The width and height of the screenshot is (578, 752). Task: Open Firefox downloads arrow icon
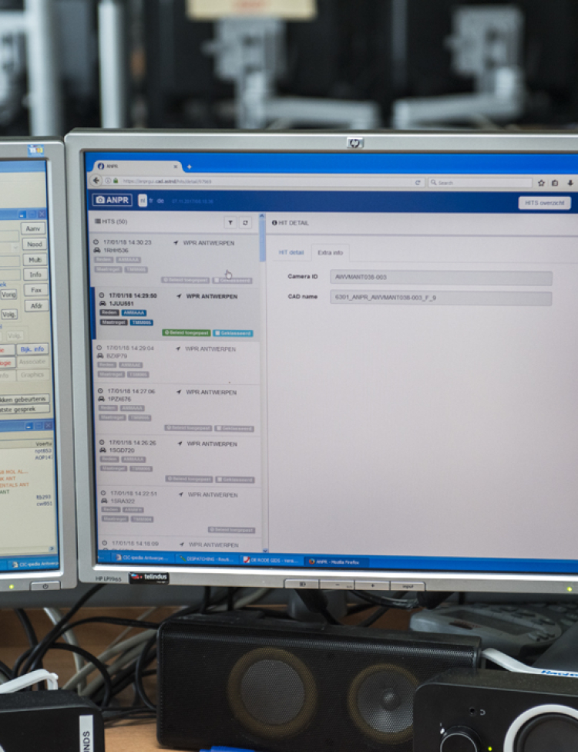click(x=570, y=183)
